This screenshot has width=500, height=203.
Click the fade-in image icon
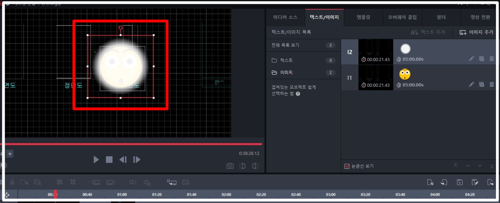click(x=95, y=182)
